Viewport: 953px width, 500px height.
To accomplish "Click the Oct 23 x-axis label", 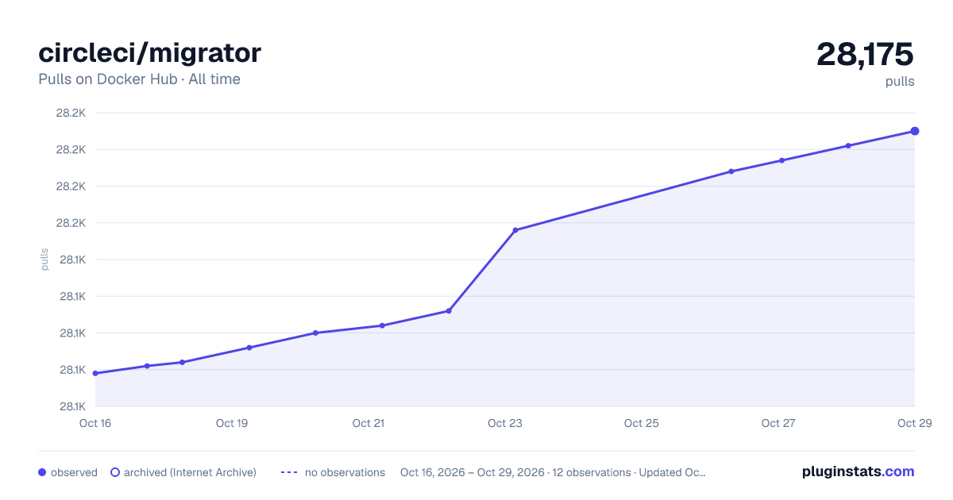I will pyautogui.click(x=505, y=423).
